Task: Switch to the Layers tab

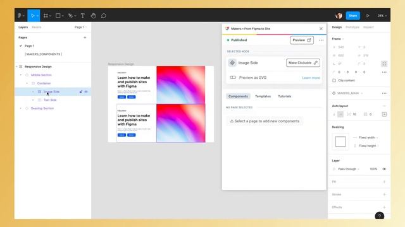Action: click(23, 27)
